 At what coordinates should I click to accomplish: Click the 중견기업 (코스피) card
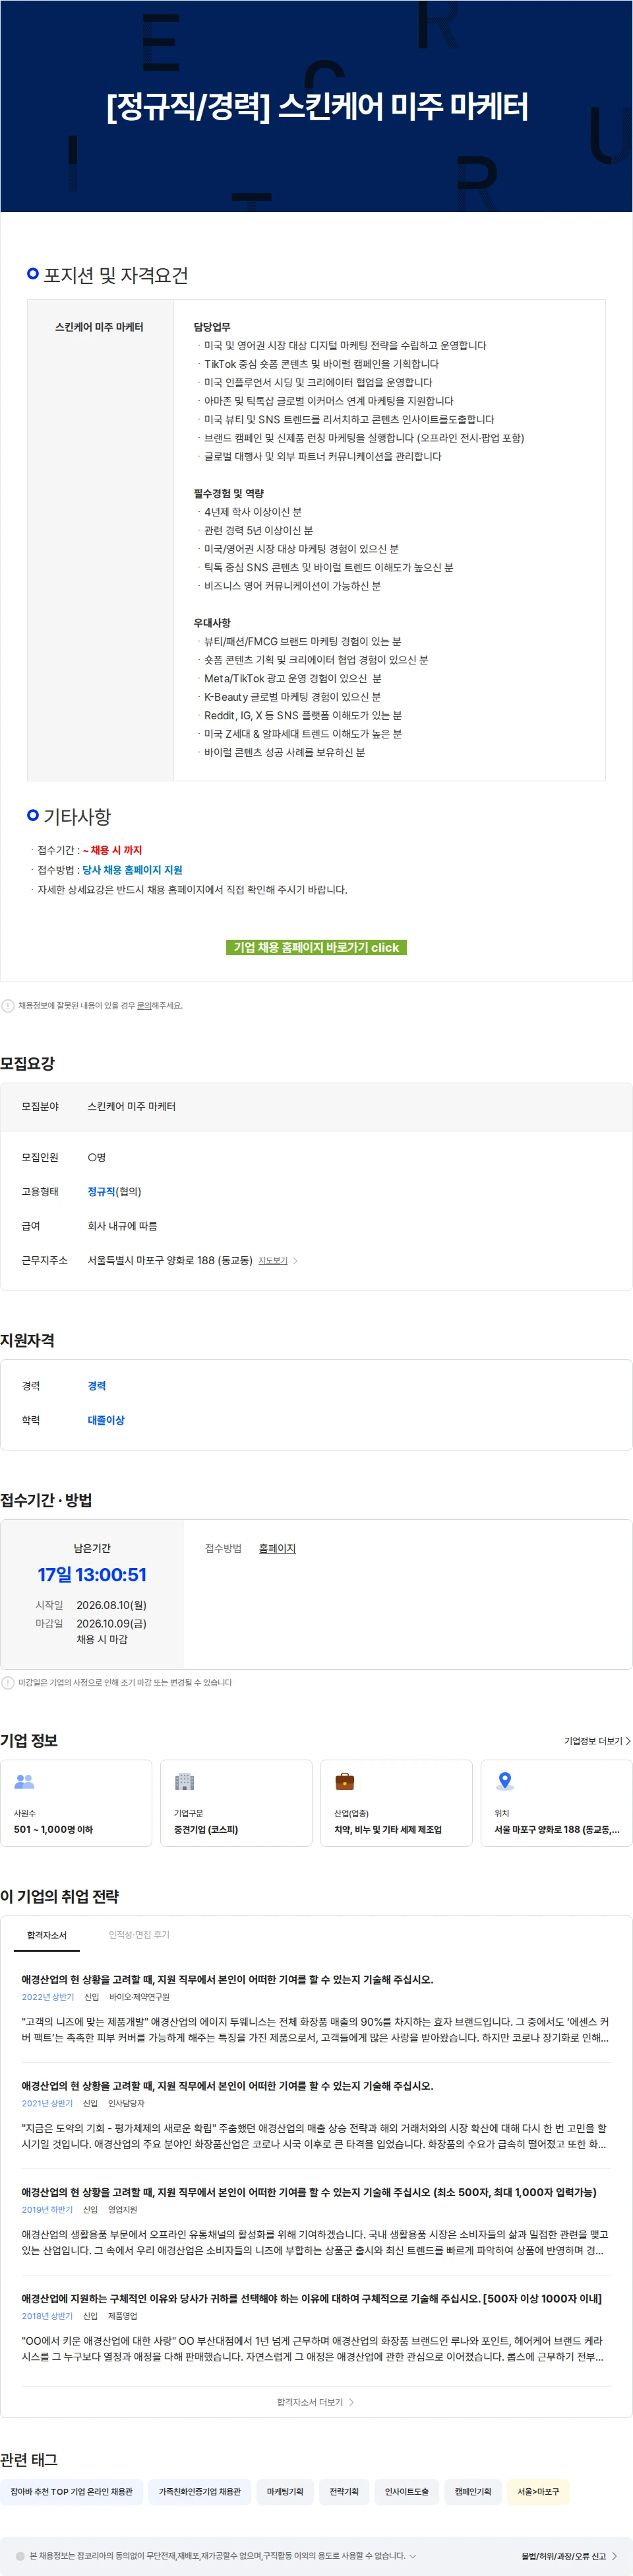point(235,1802)
